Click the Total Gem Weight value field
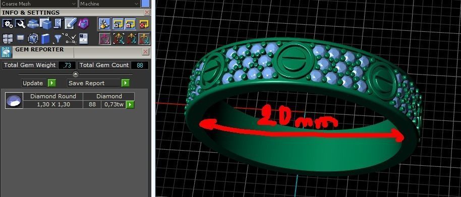Viewport: 461px width, 197px height. click(x=67, y=65)
